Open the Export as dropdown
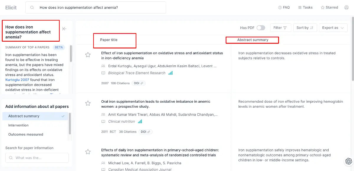This screenshot has height=171, width=354. pyautogui.click(x=333, y=28)
